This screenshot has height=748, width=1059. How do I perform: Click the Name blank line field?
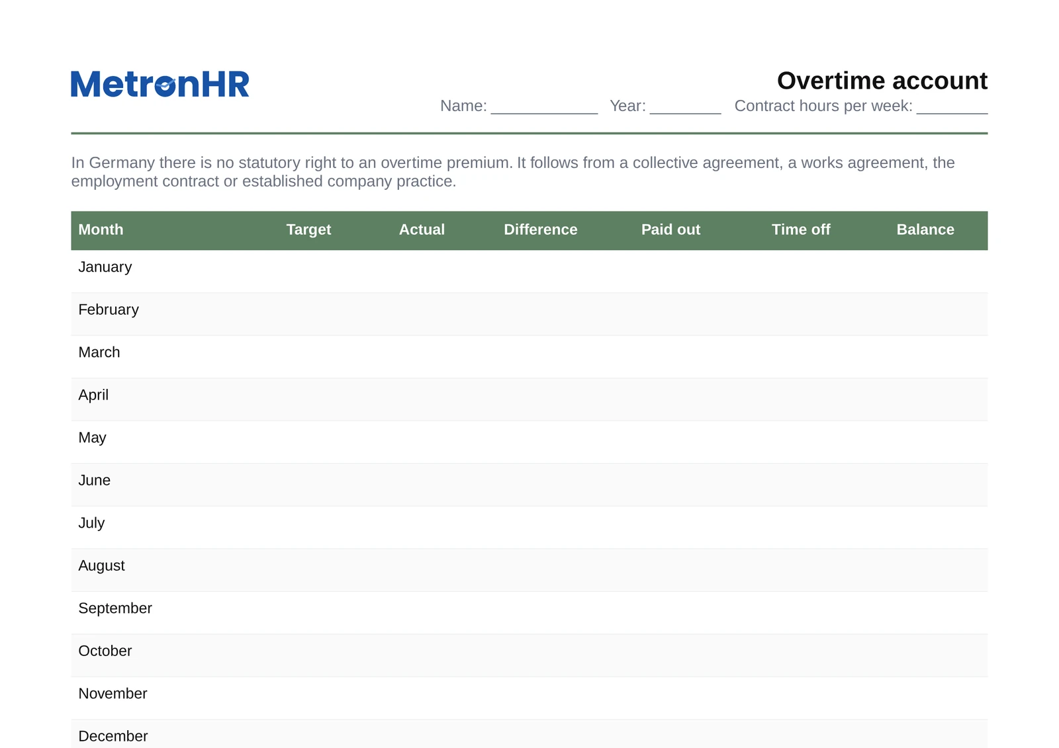point(544,107)
